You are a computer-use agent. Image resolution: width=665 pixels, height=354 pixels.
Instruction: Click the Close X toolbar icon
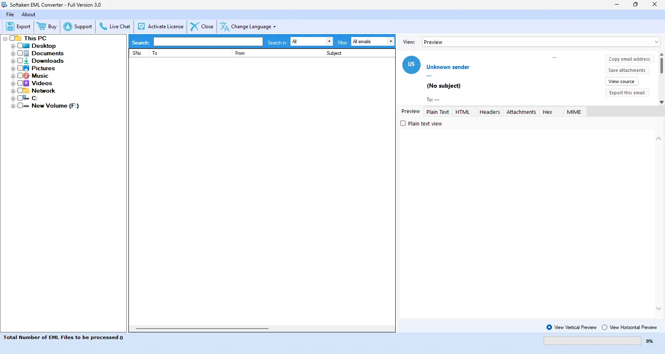(x=195, y=27)
